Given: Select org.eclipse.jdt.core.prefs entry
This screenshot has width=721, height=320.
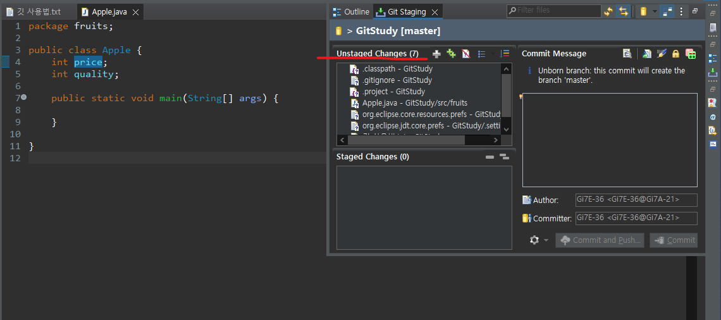Looking at the screenshot, I should (x=426, y=125).
